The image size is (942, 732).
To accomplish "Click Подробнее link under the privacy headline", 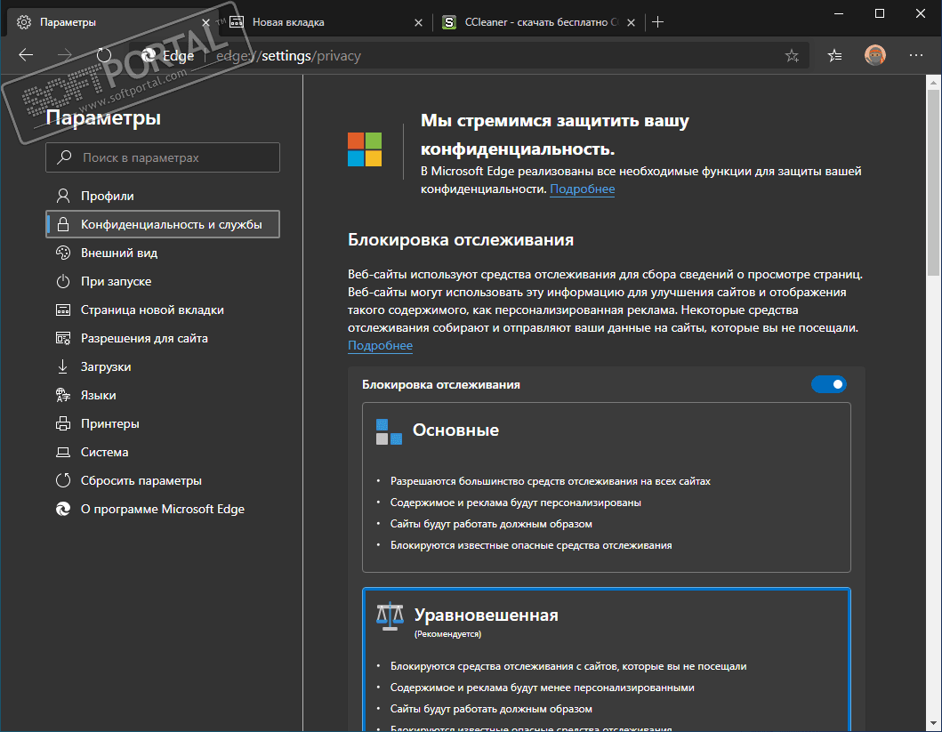I will point(582,189).
